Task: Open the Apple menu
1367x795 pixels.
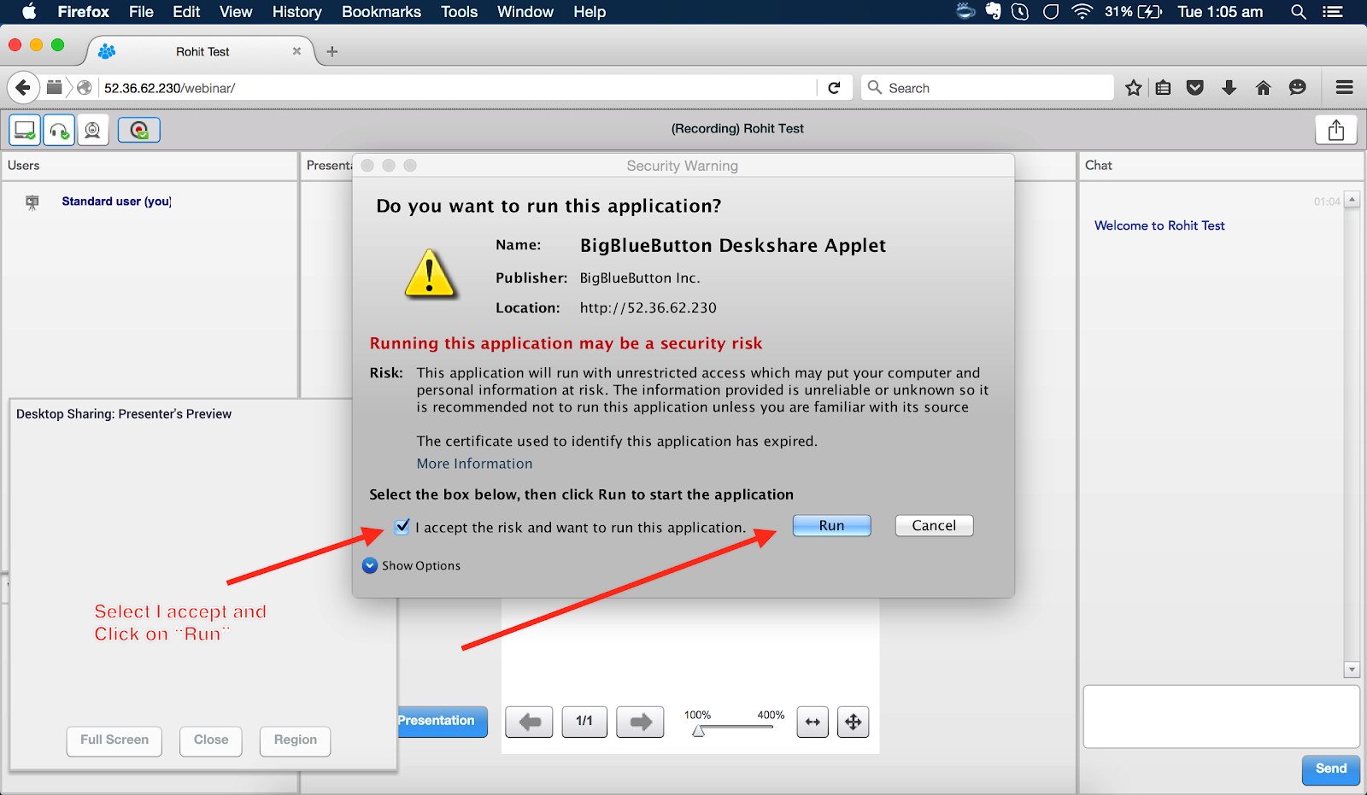Action: (x=29, y=12)
